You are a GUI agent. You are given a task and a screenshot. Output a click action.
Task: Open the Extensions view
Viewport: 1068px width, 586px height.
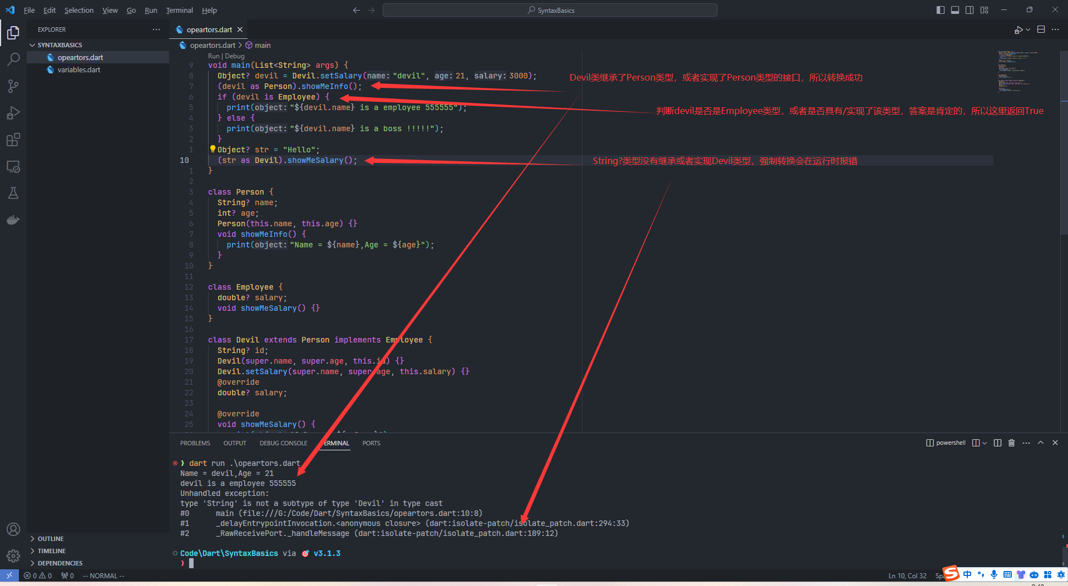[x=13, y=140]
